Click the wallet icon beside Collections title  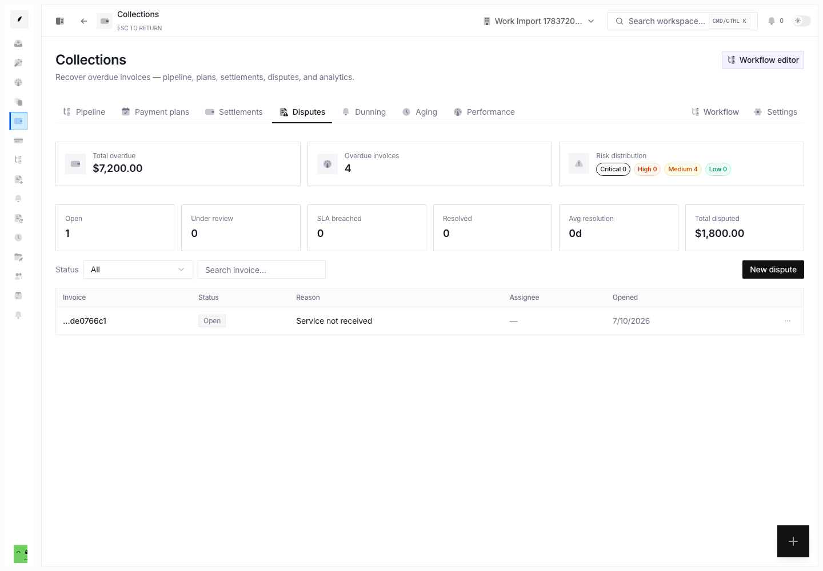(105, 21)
